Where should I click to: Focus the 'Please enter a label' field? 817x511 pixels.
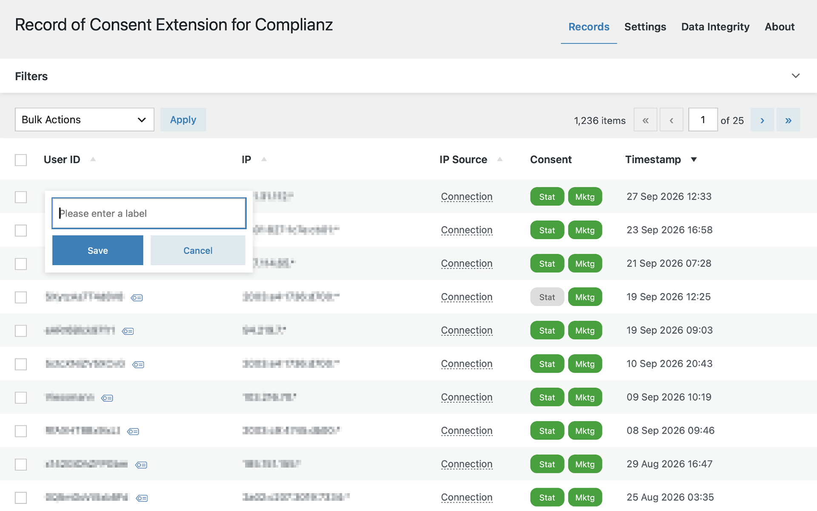[x=149, y=213]
